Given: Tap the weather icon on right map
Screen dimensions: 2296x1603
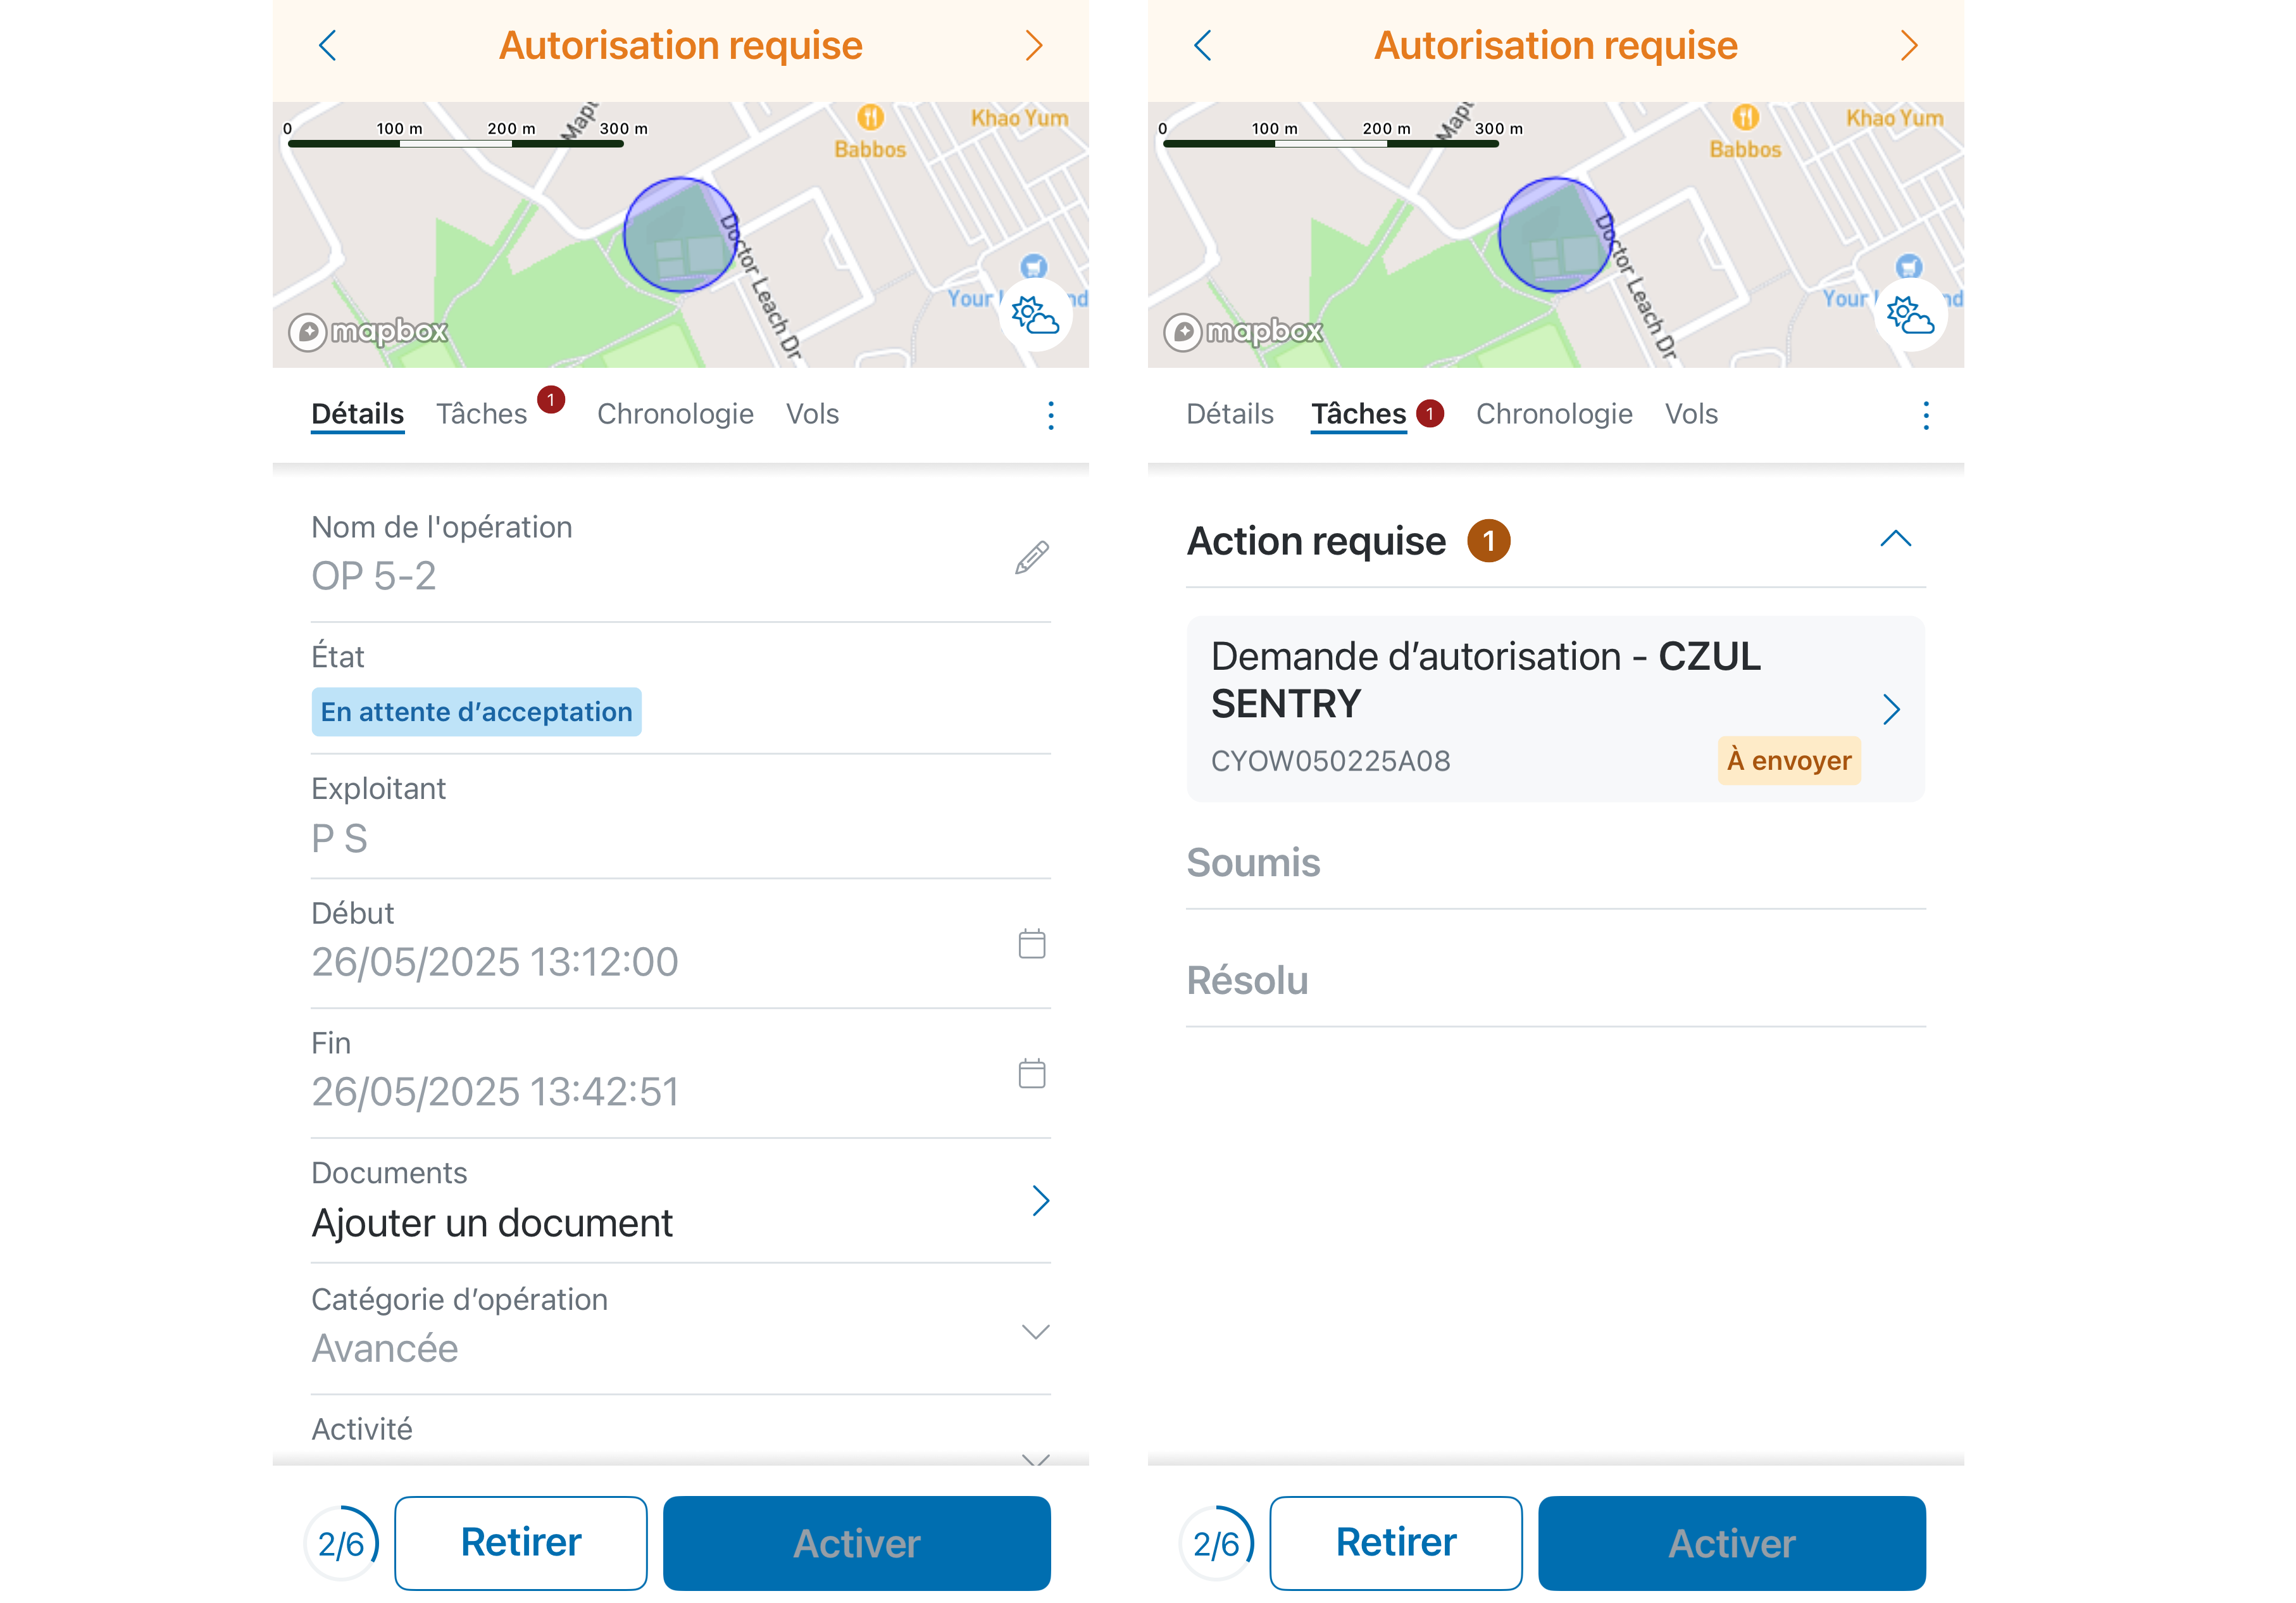Looking at the screenshot, I should (x=1909, y=315).
